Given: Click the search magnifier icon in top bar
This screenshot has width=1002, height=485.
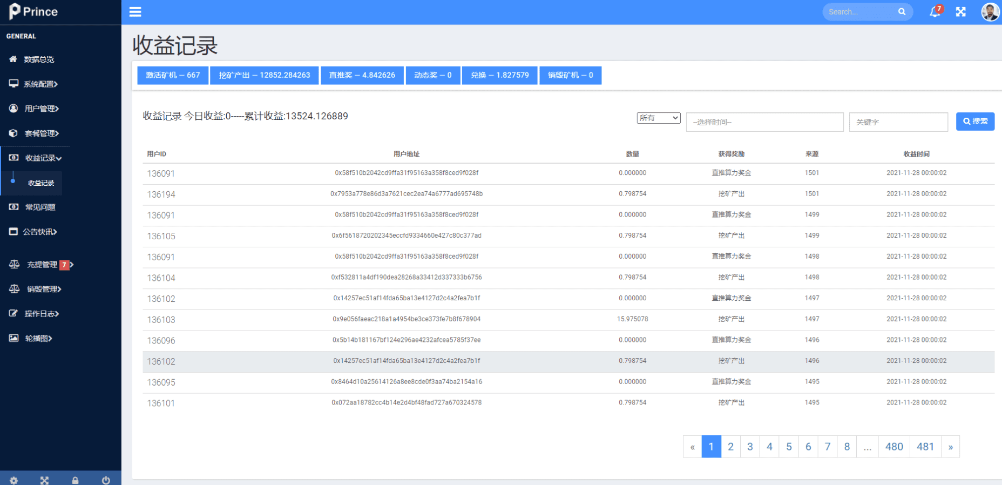Looking at the screenshot, I should [901, 12].
